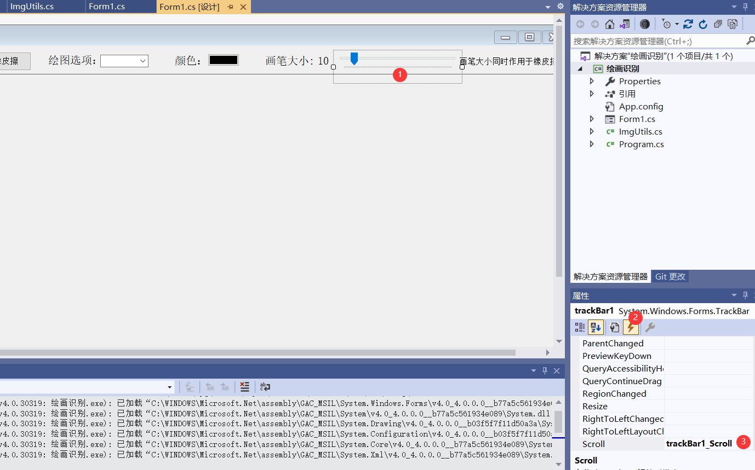This screenshot has height=470, width=755.
Task: Switch to the Git 更改 tab
Action: (670, 276)
